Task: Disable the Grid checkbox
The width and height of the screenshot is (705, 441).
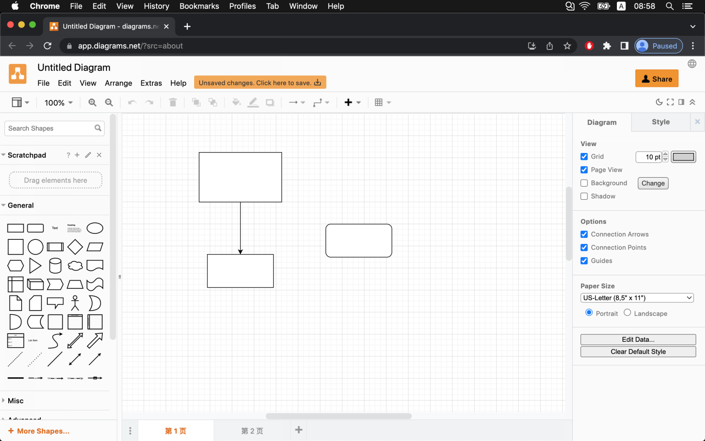Action: click(584, 156)
